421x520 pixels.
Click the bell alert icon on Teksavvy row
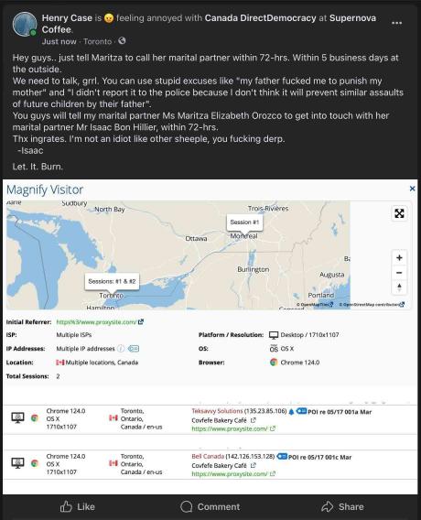pyautogui.click(x=291, y=412)
